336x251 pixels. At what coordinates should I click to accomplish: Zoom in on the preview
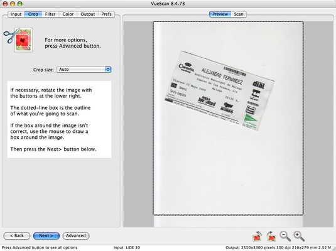pyautogui.click(x=299, y=236)
